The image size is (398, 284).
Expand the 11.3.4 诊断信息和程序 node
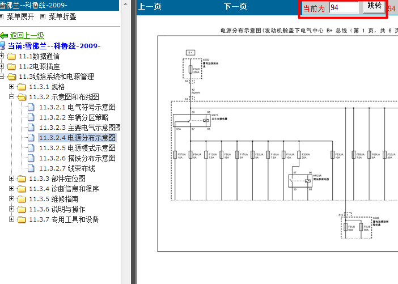point(11,189)
